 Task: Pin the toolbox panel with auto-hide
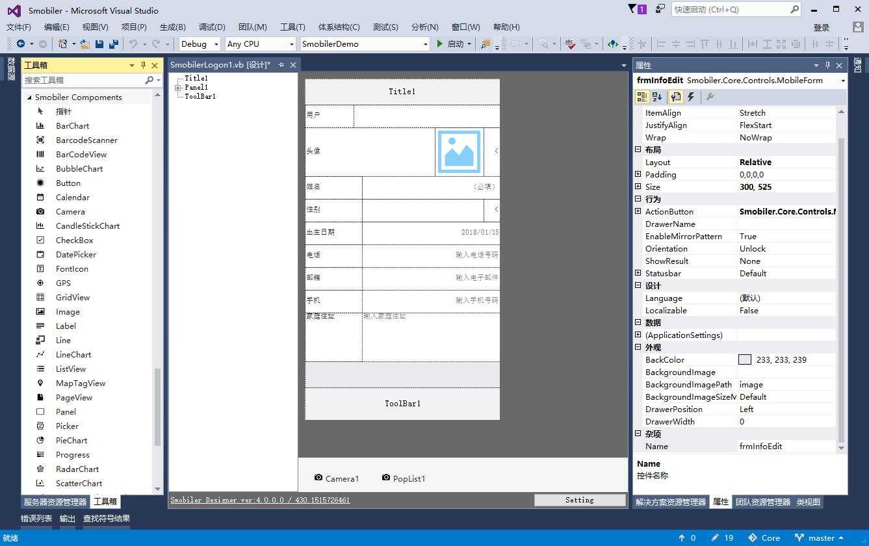click(x=143, y=65)
